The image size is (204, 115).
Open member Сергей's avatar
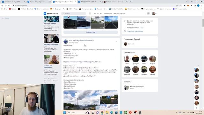click(x=152, y=69)
